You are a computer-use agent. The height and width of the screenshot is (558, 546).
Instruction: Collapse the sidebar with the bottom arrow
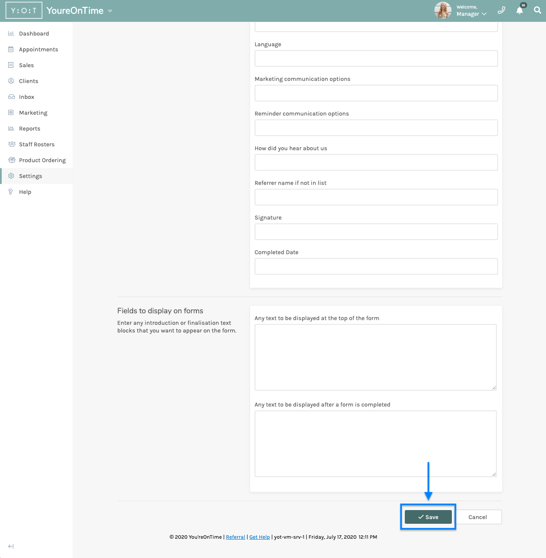10,546
